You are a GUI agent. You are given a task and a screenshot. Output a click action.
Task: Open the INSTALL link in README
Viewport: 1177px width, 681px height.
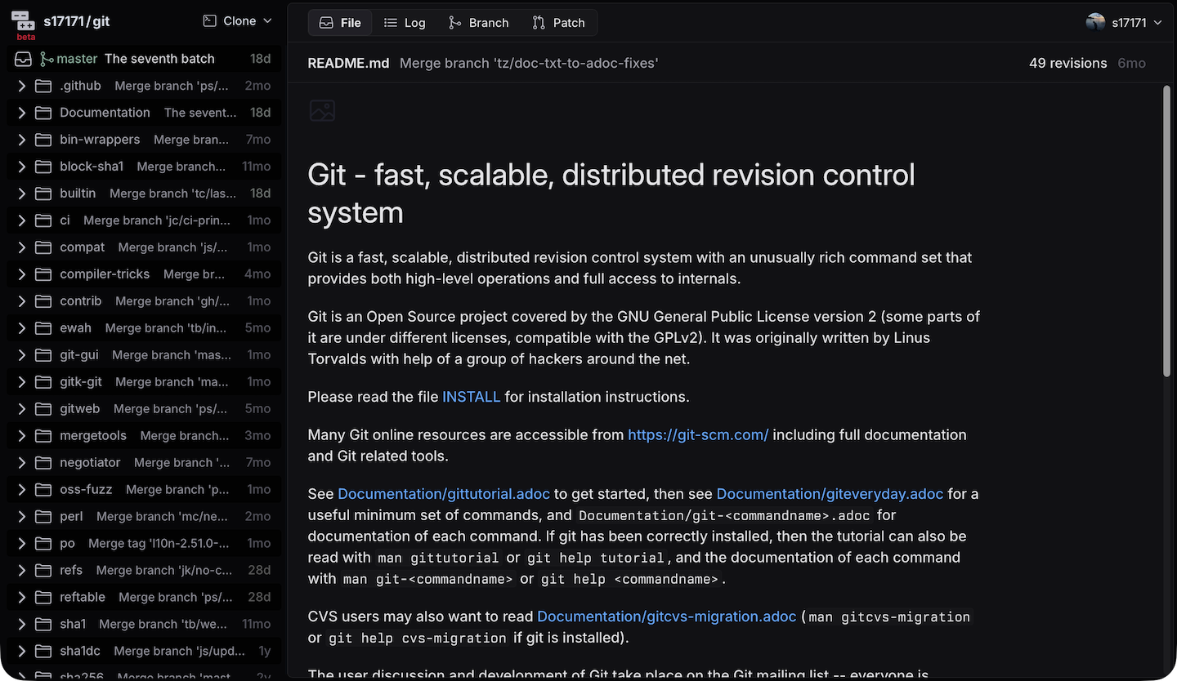point(471,397)
